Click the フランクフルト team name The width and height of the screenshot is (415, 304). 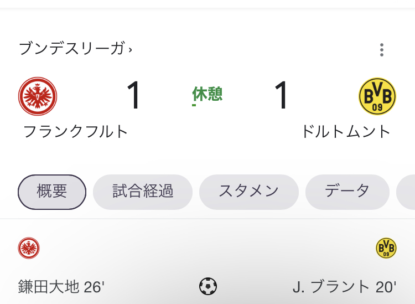tap(76, 132)
